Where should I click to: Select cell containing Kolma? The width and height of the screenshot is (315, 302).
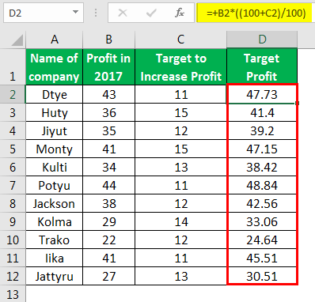[55, 221]
